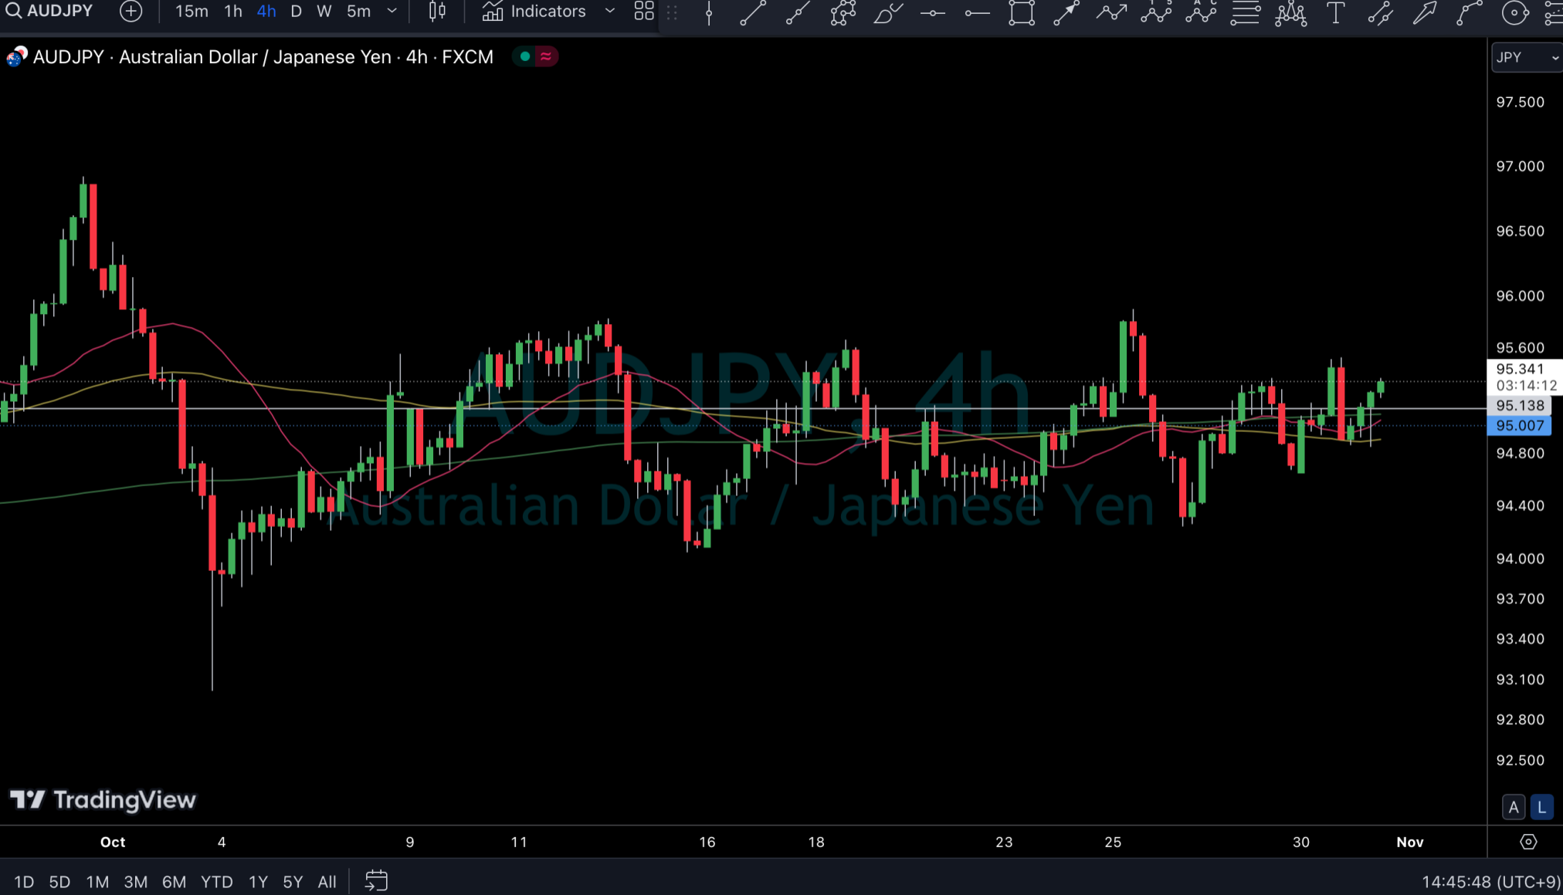Screen dimensions: 1563x895
Task: Select the Fibonacci retracement lines tool
Action: pyautogui.click(x=1245, y=12)
